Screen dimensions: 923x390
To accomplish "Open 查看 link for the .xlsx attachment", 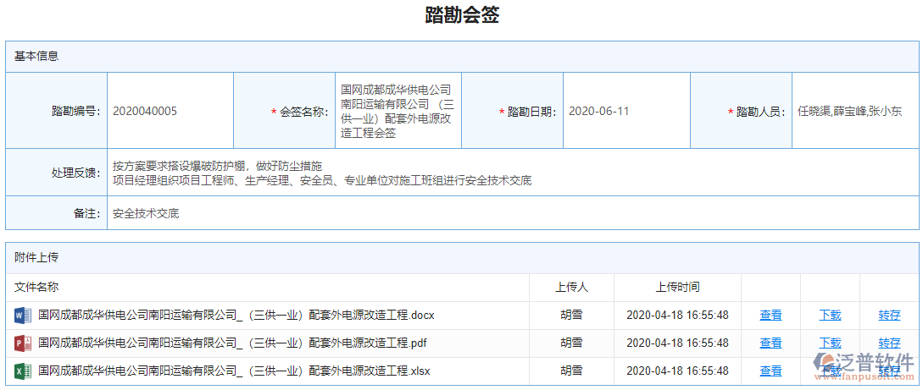I will point(770,371).
